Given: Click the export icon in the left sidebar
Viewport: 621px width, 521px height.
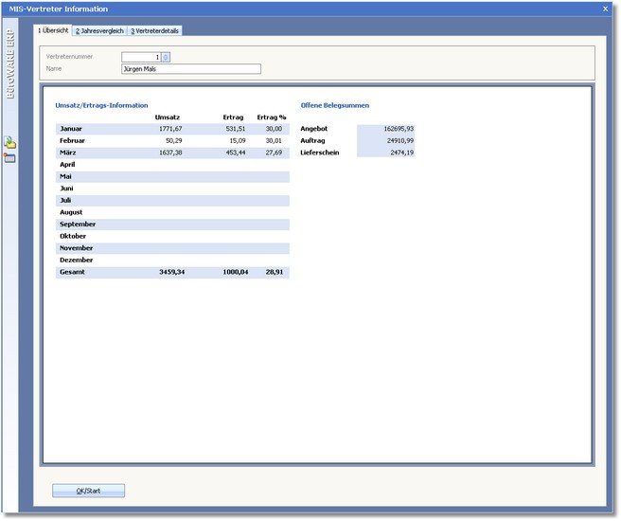Looking at the screenshot, I should tap(9, 141).
